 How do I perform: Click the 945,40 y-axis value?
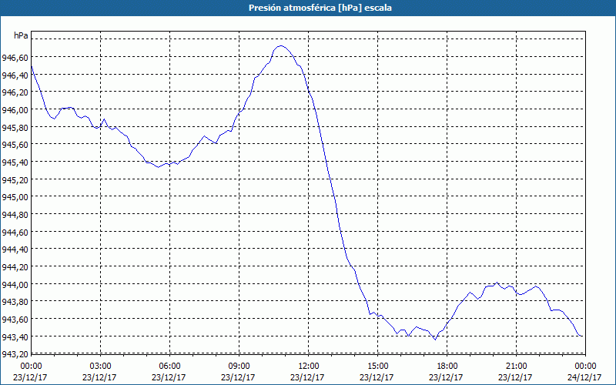pyautogui.click(x=15, y=162)
